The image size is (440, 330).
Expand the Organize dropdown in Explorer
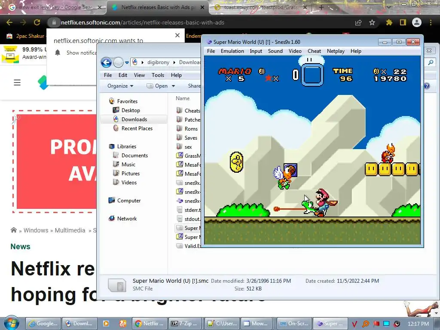120,86
